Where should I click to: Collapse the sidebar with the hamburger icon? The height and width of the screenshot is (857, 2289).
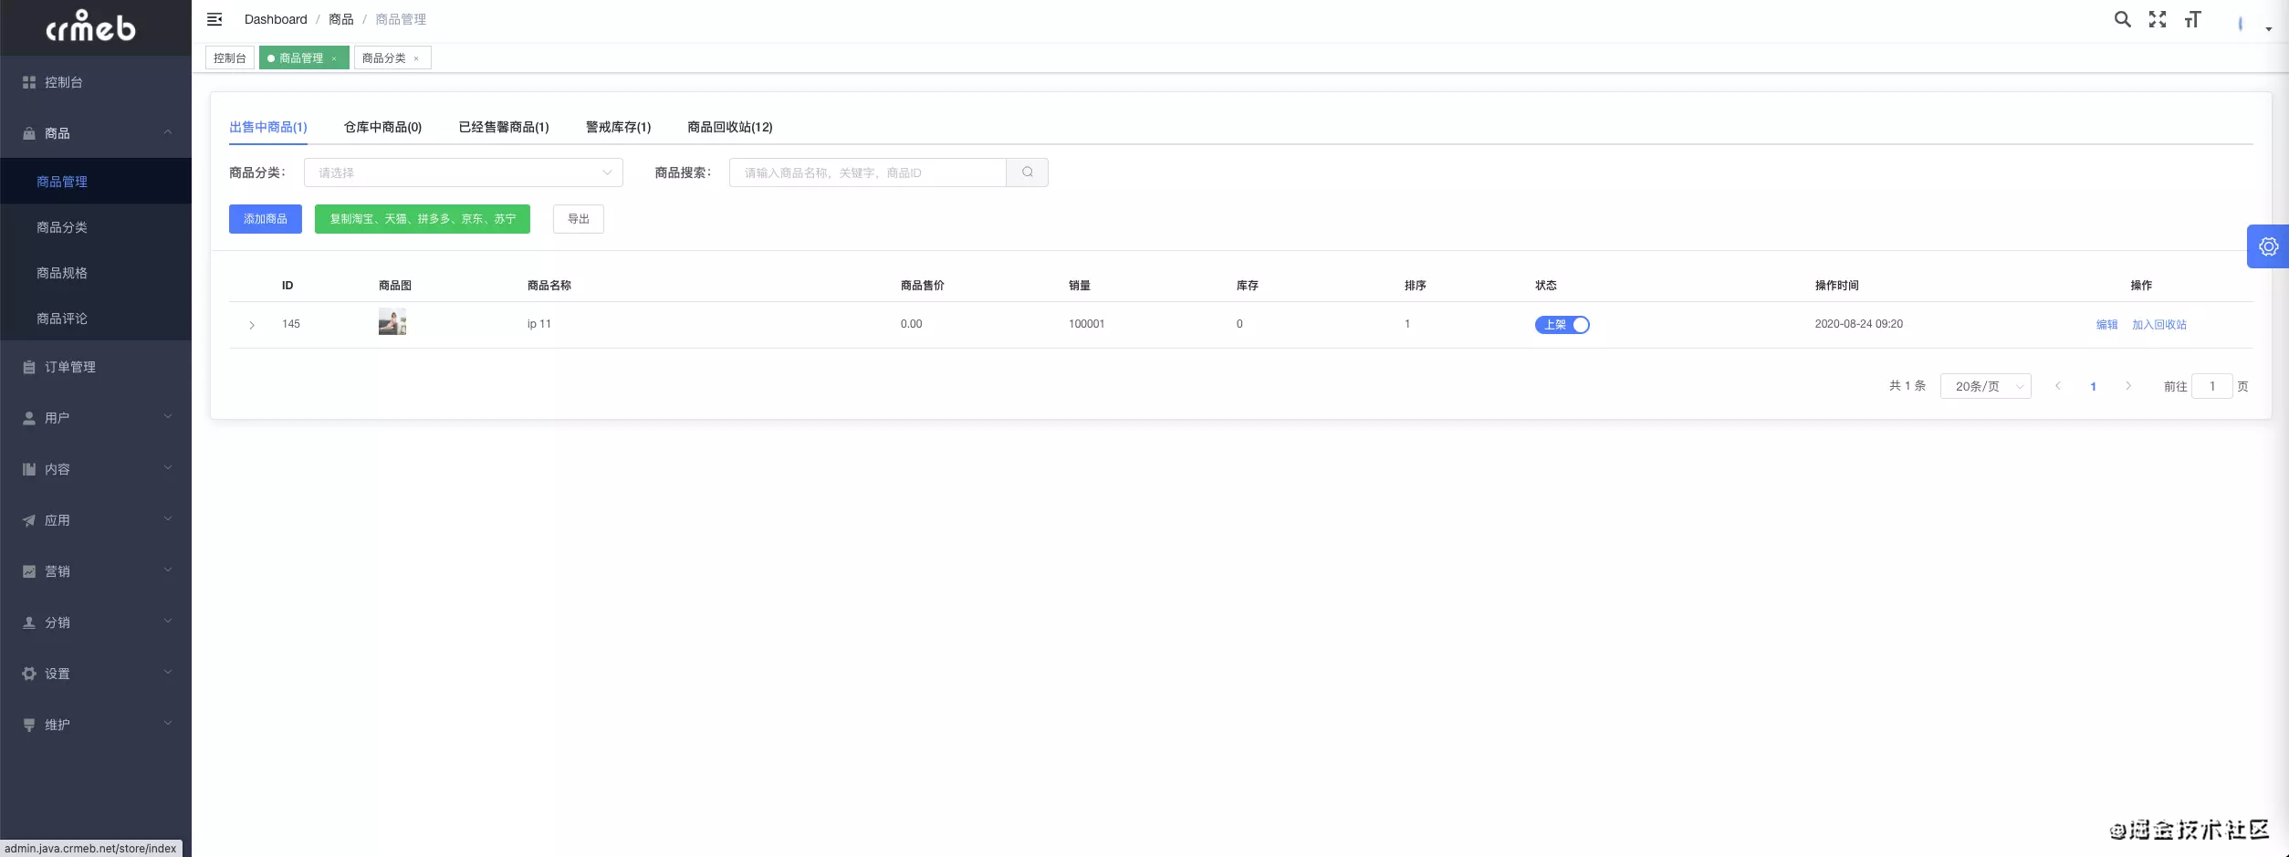214,18
